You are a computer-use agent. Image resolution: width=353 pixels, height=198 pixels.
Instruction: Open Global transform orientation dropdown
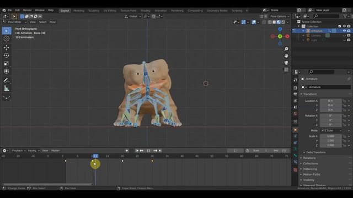[133, 16]
